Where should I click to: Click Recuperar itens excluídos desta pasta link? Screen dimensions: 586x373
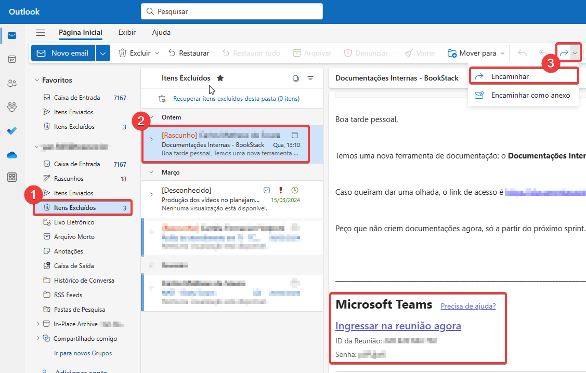tap(236, 99)
